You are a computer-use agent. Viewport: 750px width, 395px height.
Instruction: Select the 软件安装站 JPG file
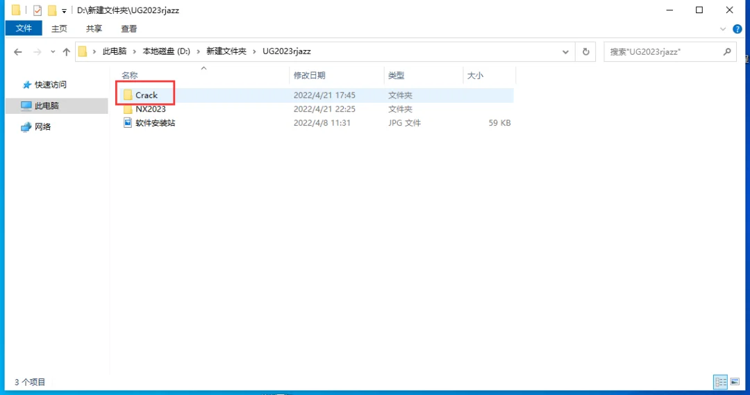155,123
